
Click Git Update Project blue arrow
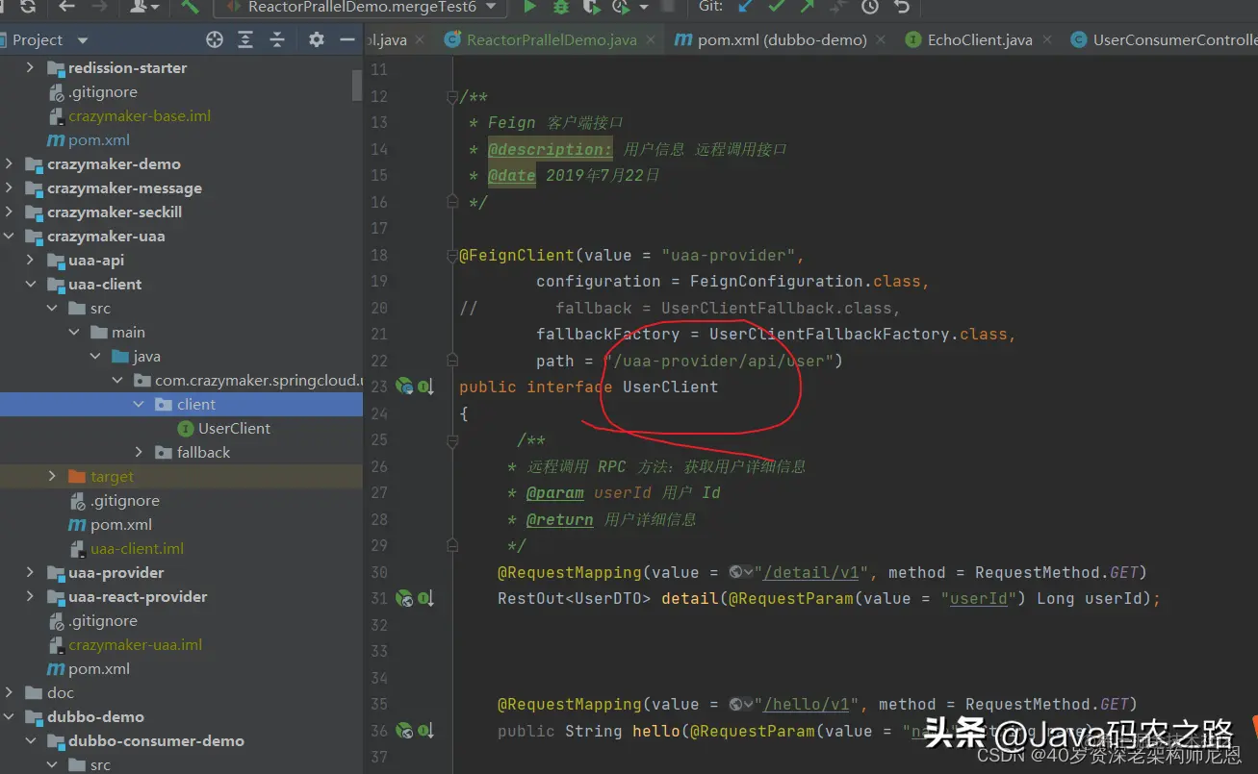tap(745, 7)
